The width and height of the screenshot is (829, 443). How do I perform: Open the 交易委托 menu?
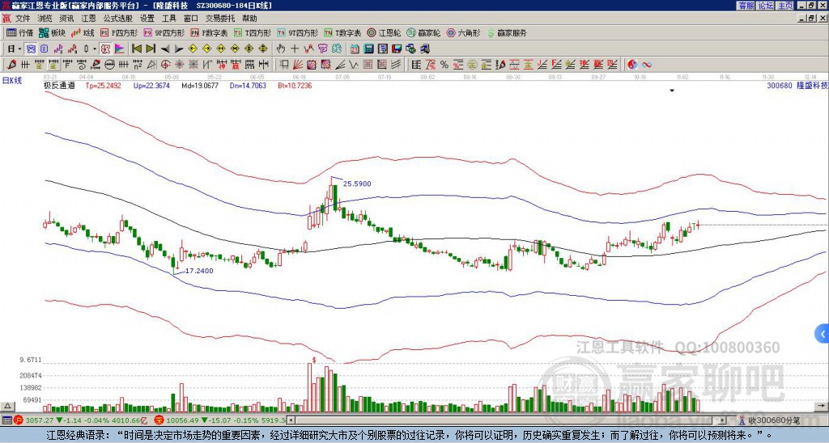click(220, 19)
